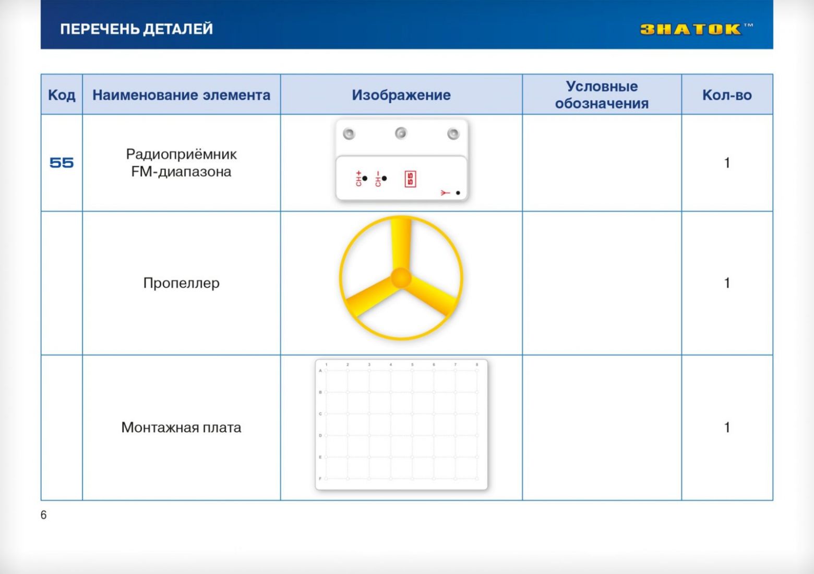Select the Условные обозначения column header
This screenshot has width=814, height=574.
tap(602, 95)
